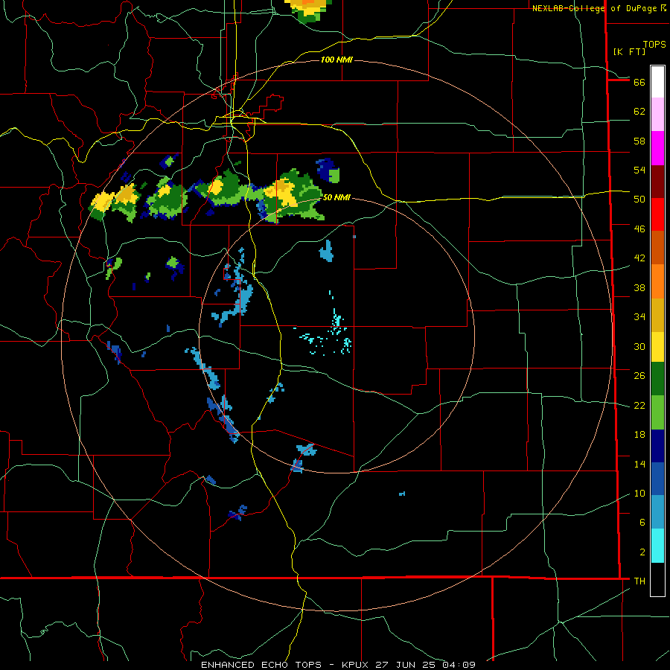Click legend scale value 26

coord(639,376)
